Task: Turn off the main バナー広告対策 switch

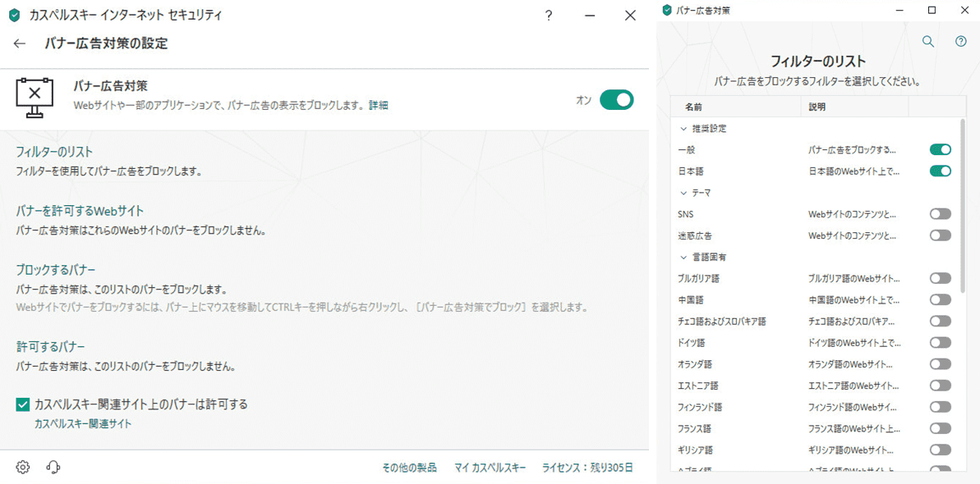Action: coord(617,99)
